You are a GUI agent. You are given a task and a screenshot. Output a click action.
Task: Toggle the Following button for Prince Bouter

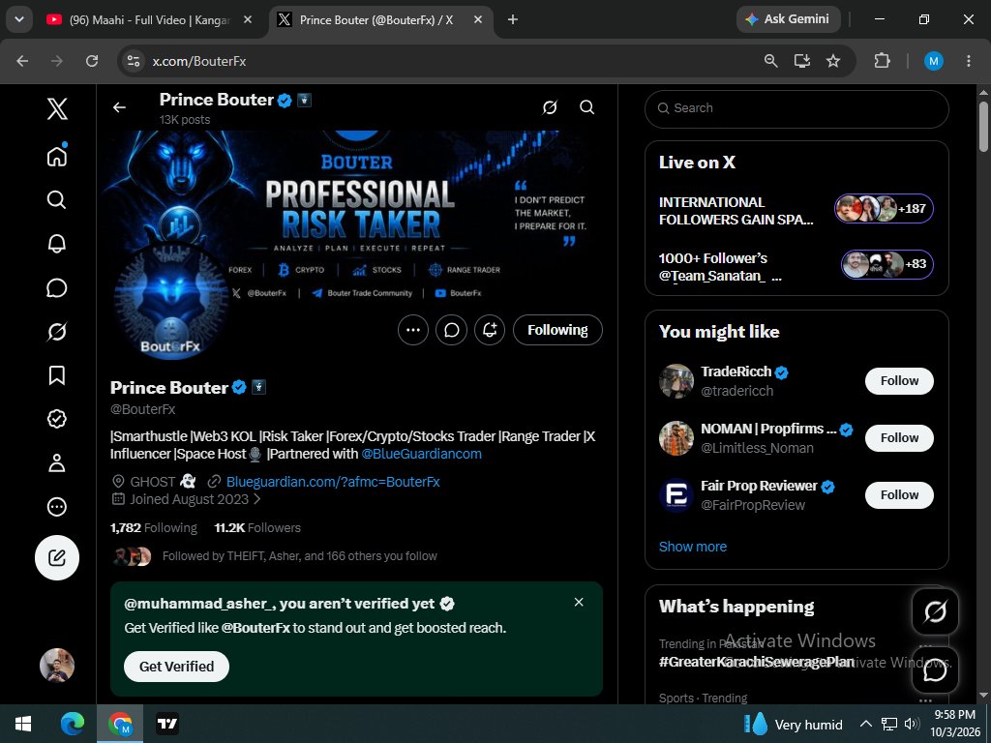click(x=557, y=330)
